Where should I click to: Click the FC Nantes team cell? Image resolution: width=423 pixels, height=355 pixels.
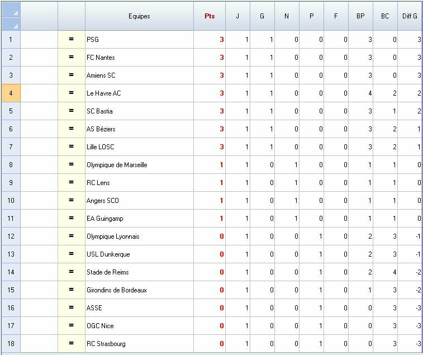(139, 58)
